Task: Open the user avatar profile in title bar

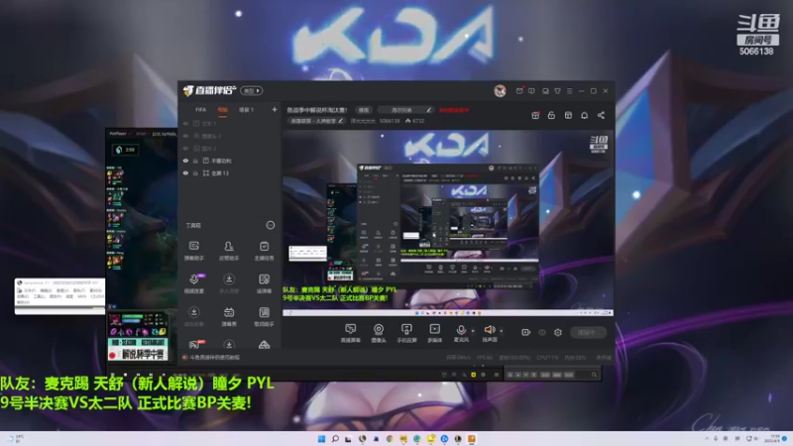Action: 500,90
